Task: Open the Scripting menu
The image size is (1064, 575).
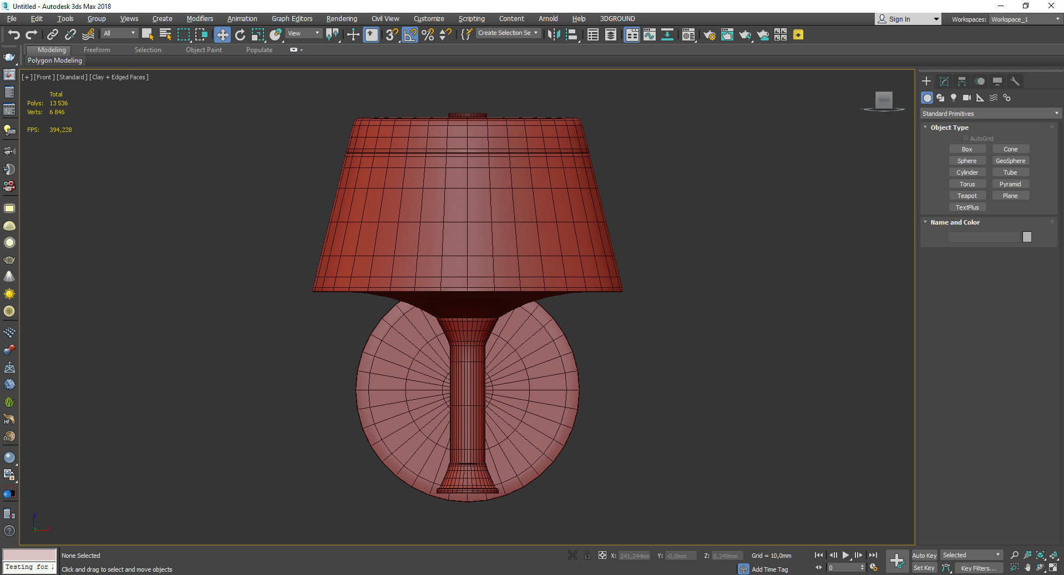Action: (472, 19)
